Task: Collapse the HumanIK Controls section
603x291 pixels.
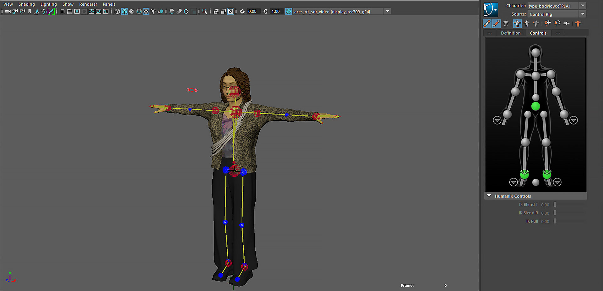Action: click(489, 196)
